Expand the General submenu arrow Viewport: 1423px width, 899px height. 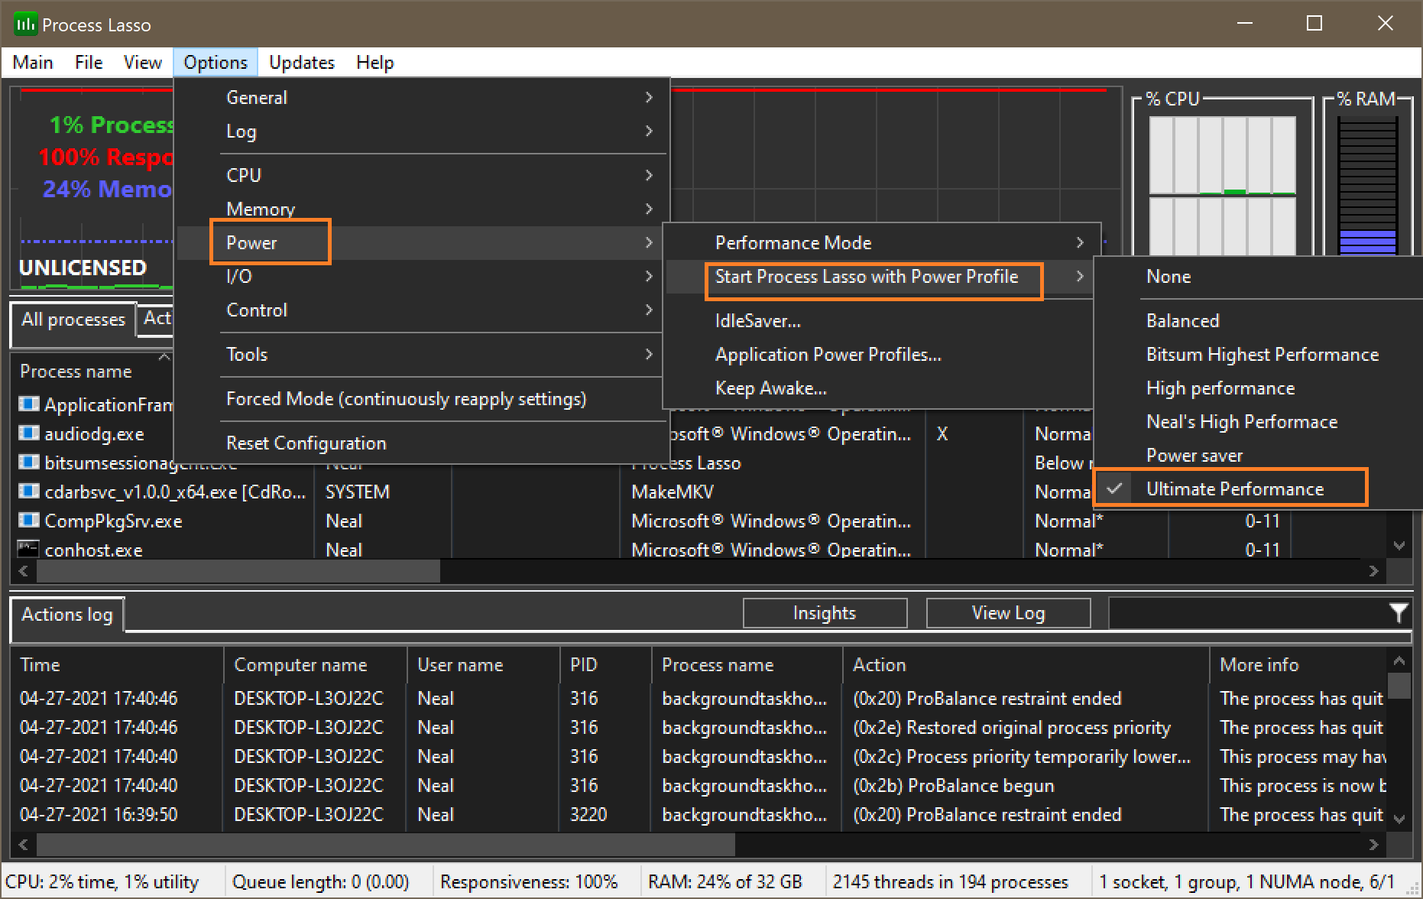[x=649, y=97]
